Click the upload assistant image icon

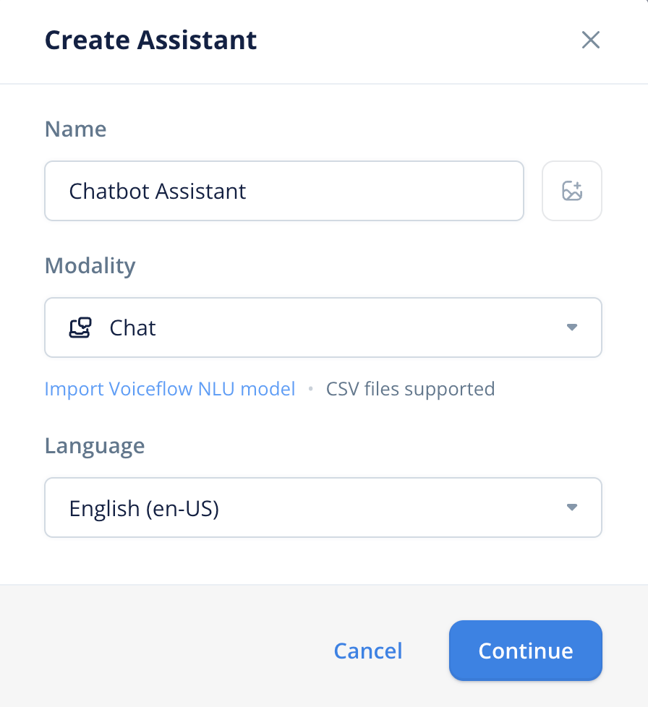572,191
